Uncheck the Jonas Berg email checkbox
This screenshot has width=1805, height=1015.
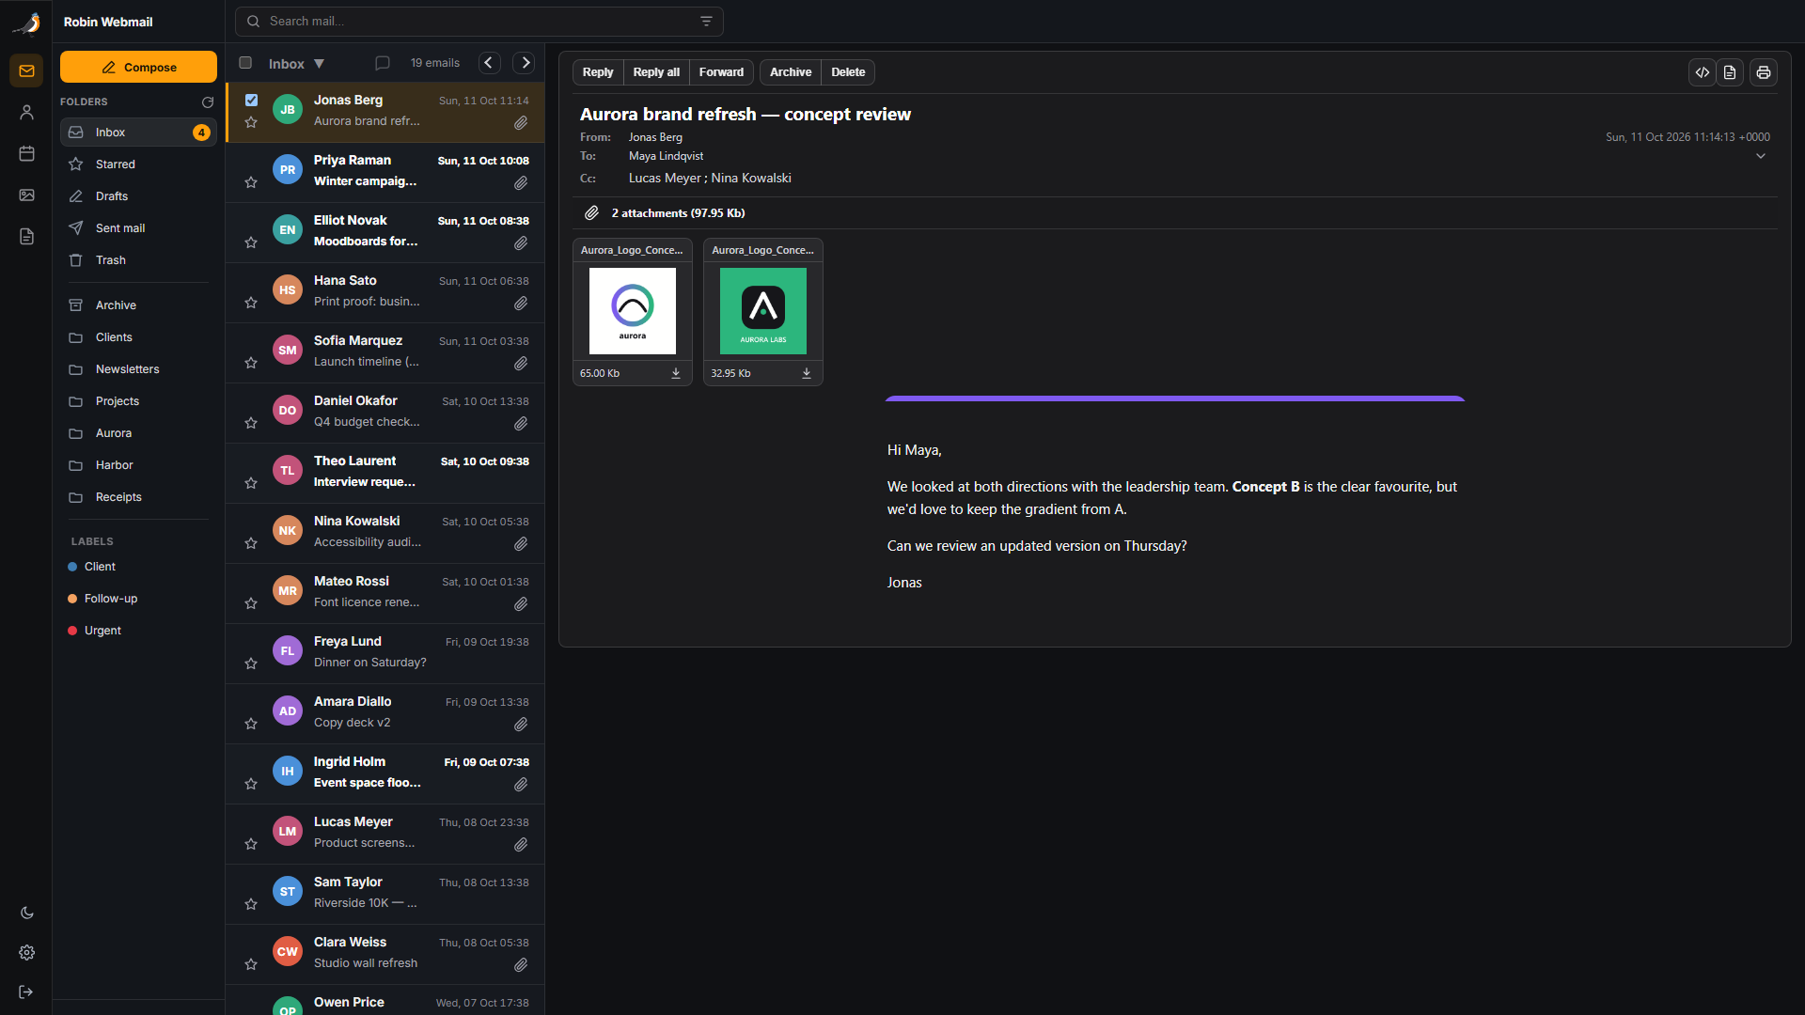tap(251, 100)
